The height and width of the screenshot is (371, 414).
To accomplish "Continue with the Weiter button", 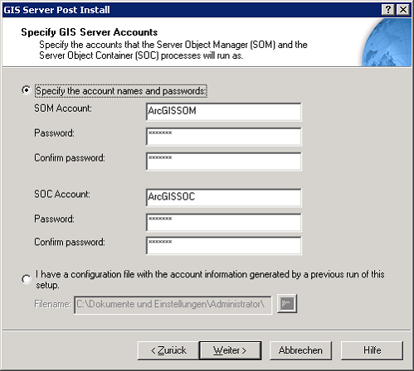I will tap(230, 350).
